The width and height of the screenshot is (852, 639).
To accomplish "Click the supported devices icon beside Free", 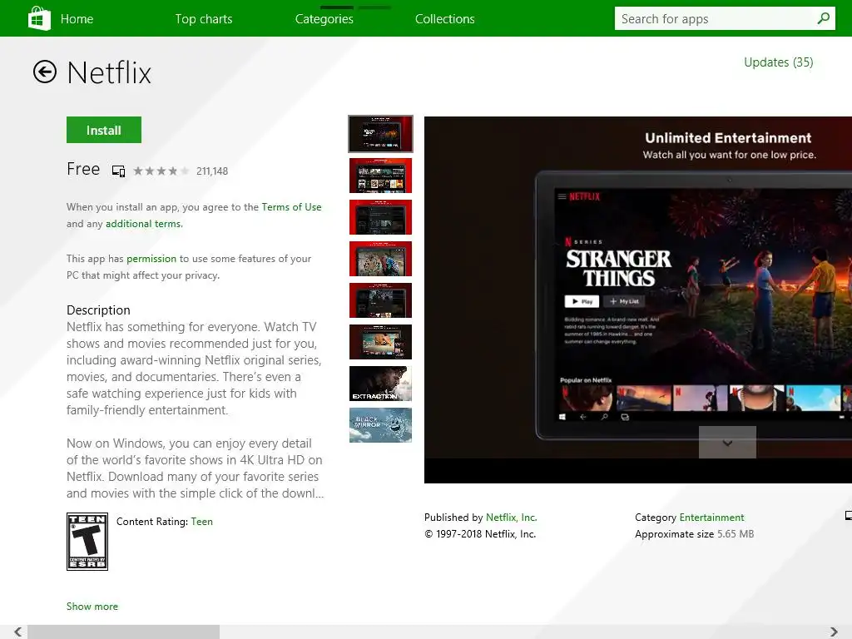I will pyautogui.click(x=118, y=171).
